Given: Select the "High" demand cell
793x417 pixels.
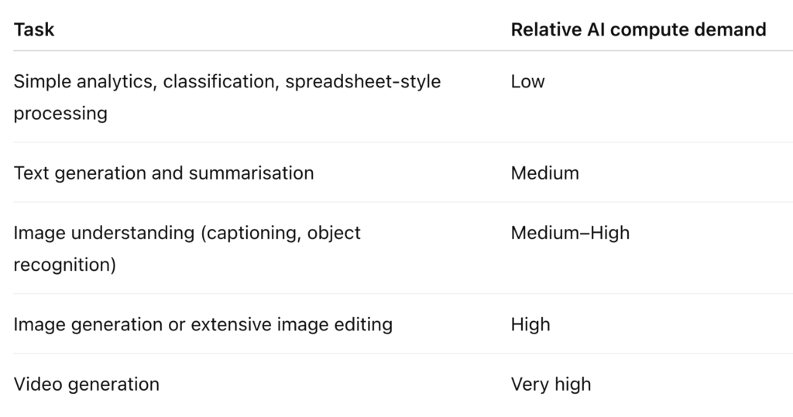Looking at the screenshot, I should [530, 324].
